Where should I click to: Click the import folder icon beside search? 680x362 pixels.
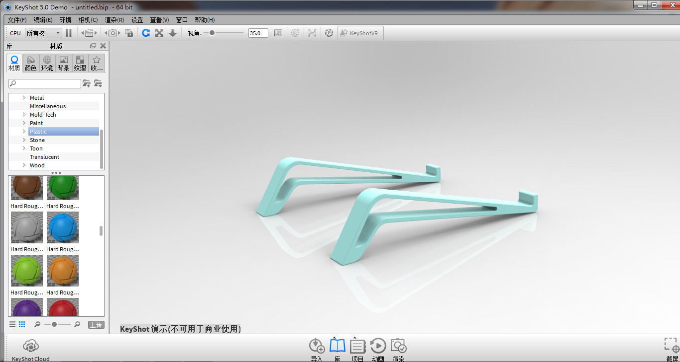coord(98,83)
